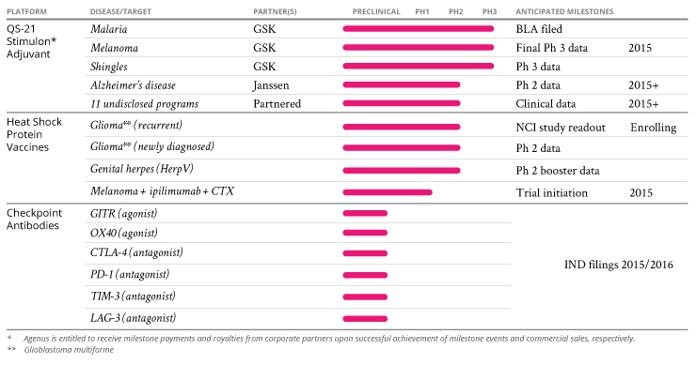Click the Genital herpes (HerpV) entry
Viewport: 696px width, 365px height.
(142, 169)
